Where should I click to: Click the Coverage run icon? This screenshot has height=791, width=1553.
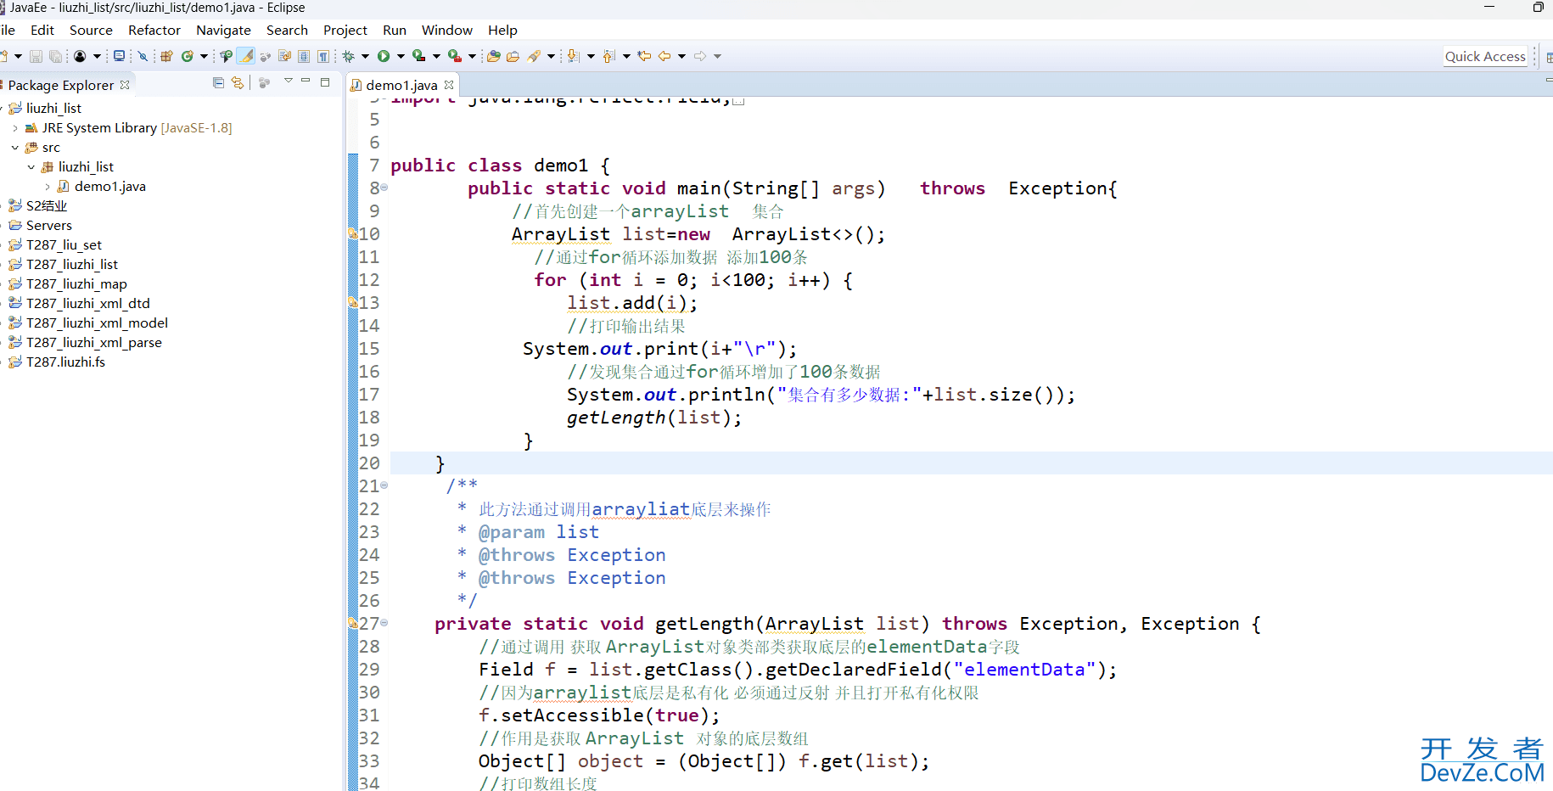(418, 56)
